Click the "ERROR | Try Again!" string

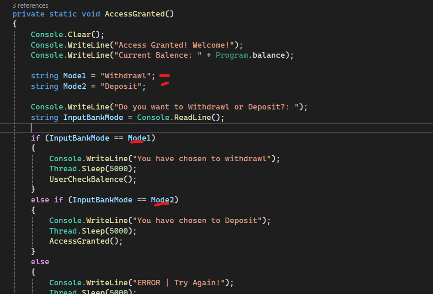point(179,283)
